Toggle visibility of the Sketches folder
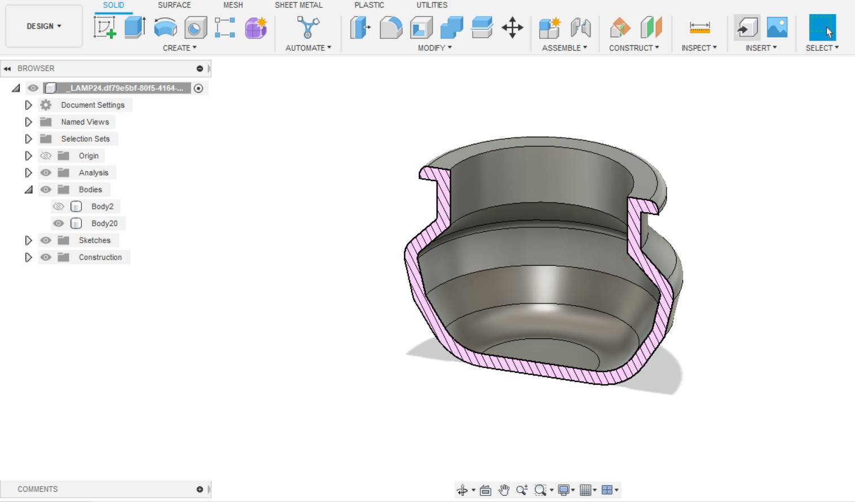This screenshot has width=855, height=502. [x=46, y=240]
